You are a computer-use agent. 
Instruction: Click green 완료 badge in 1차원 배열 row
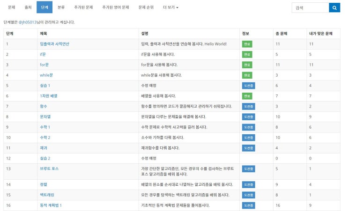tap(247, 96)
